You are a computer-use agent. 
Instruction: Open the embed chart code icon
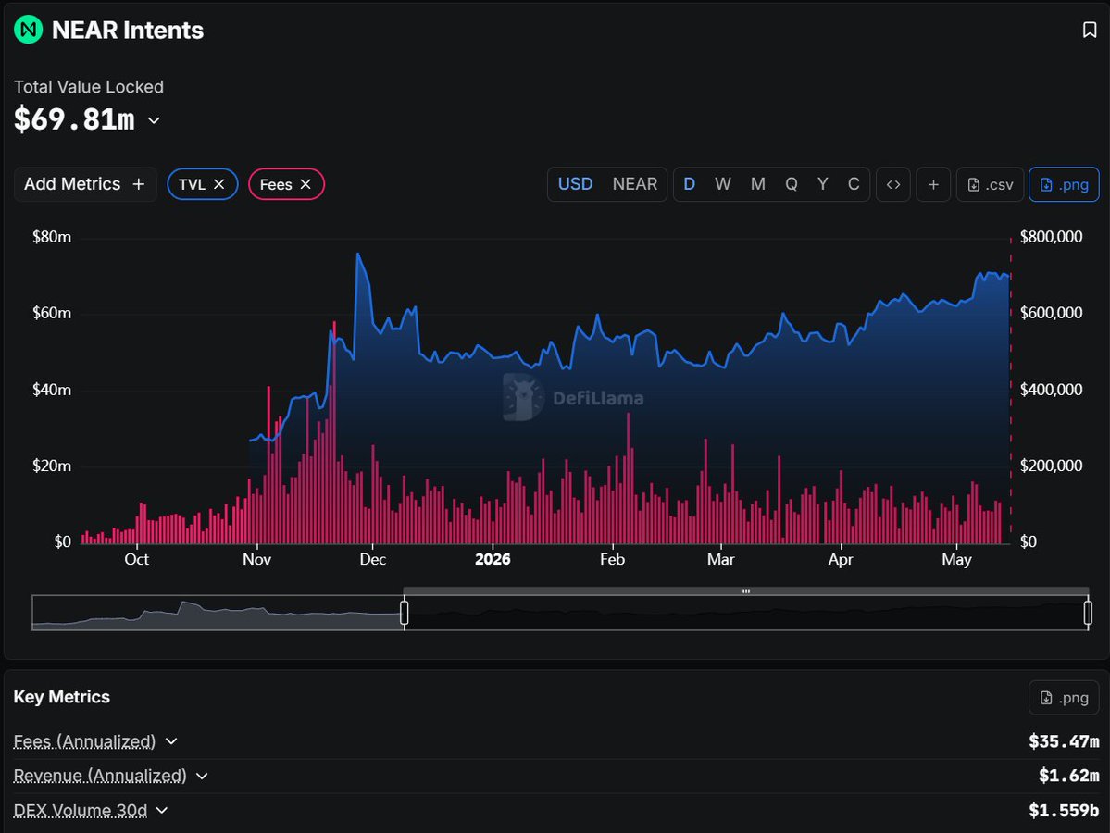click(893, 185)
